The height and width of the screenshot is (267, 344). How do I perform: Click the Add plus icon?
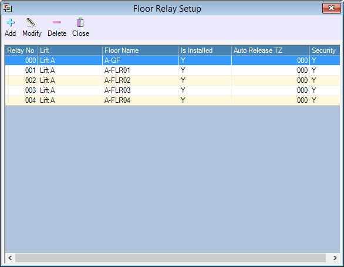(x=11, y=22)
